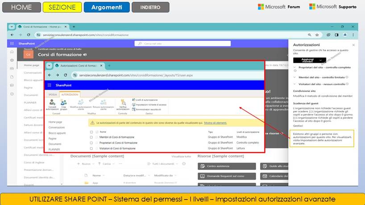Tick the select-all checkbox beside Nome header

[x=91, y=132]
